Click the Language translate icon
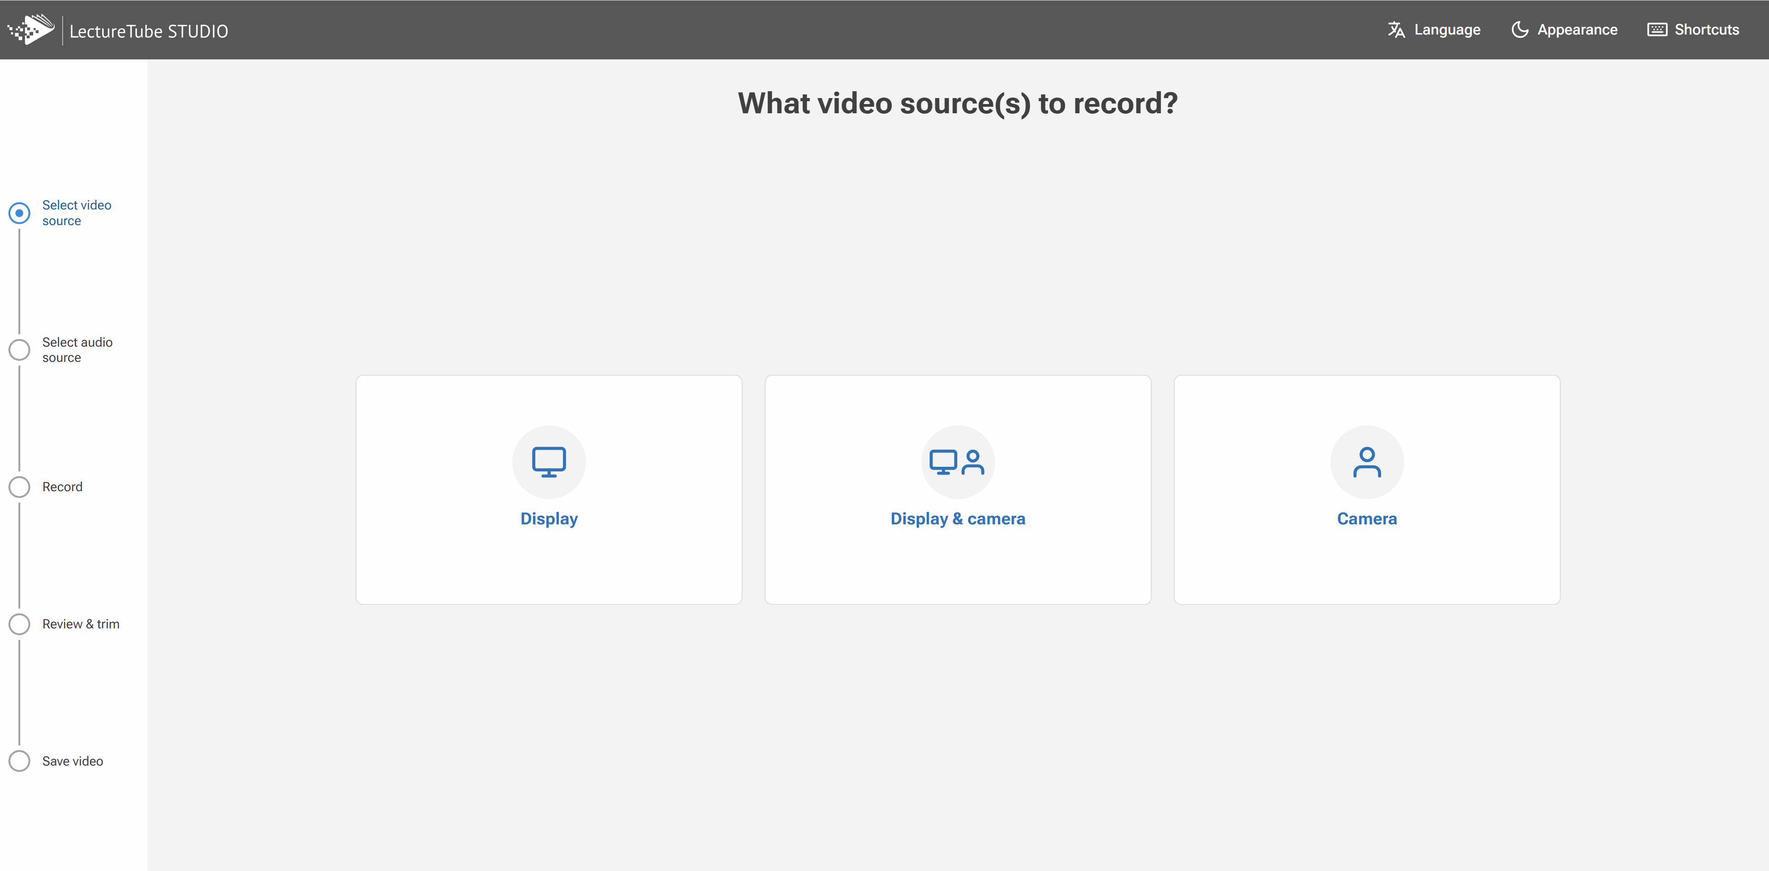Viewport: 1769px width, 871px height. click(x=1396, y=29)
